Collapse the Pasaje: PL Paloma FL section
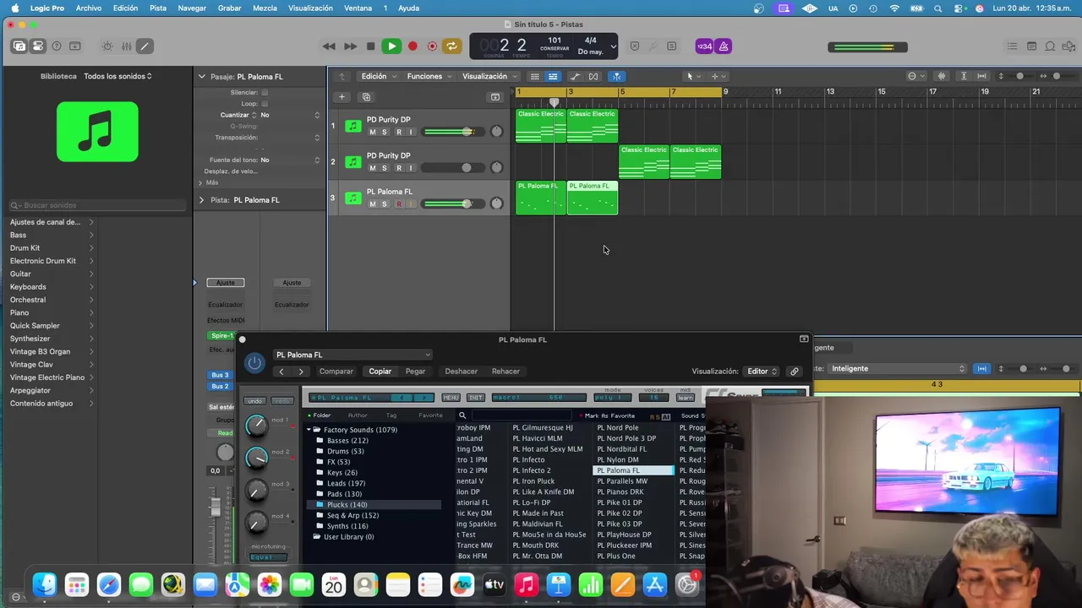Viewport: 1082px width, 608px height. pos(201,77)
